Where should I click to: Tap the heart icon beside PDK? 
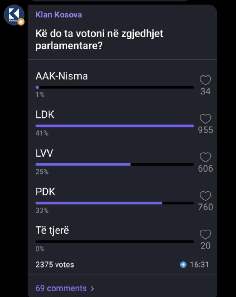click(205, 196)
